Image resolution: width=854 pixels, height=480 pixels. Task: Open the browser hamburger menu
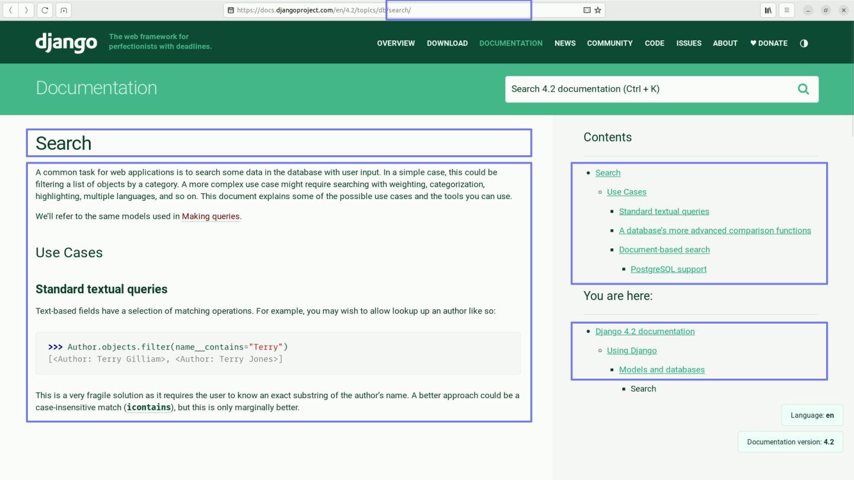pyautogui.click(x=786, y=10)
